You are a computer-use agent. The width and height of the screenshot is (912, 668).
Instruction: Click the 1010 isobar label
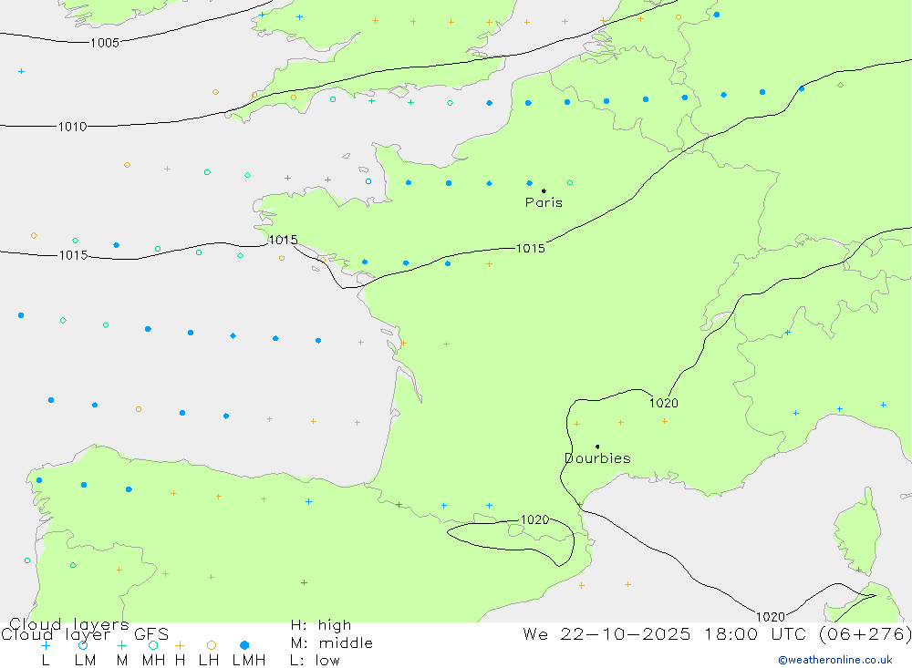(72, 127)
